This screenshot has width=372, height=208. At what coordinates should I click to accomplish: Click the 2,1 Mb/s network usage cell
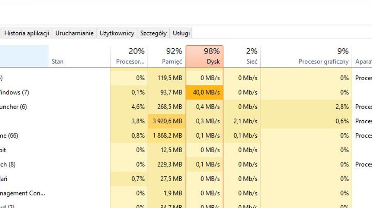[x=242, y=121]
